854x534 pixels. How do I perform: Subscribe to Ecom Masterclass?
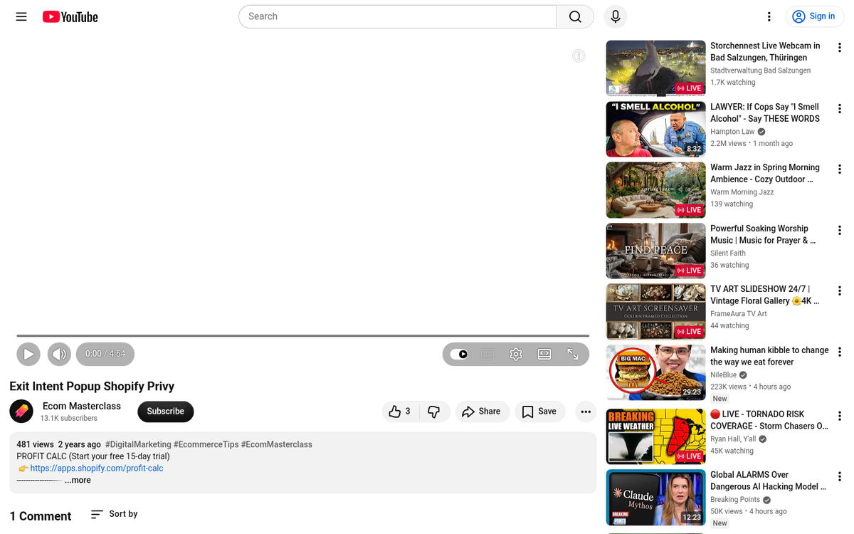pos(165,412)
